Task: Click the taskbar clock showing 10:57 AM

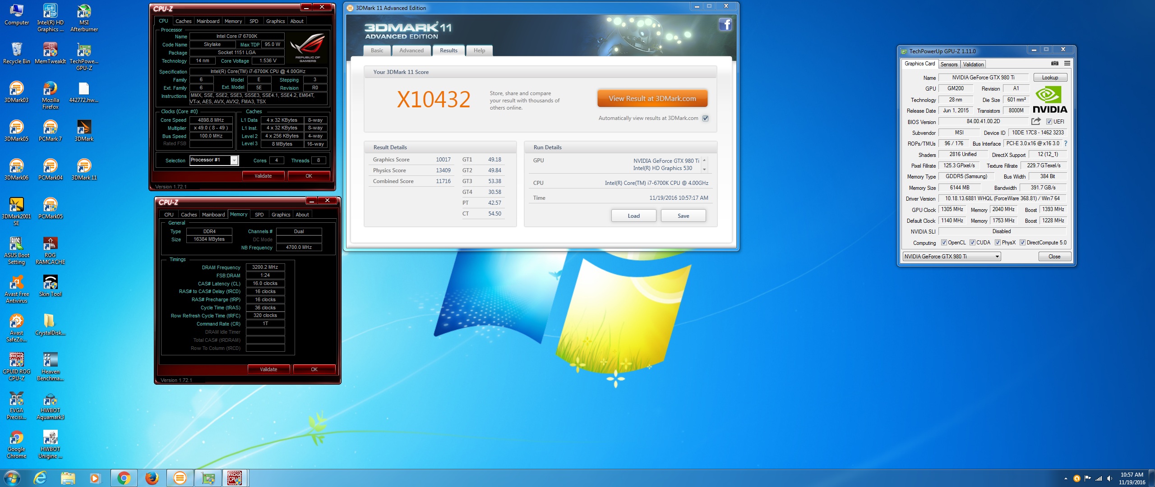Action: tap(1132, 478)
